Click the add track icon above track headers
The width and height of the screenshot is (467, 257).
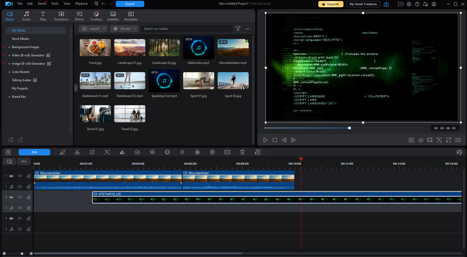coord(9,162)
